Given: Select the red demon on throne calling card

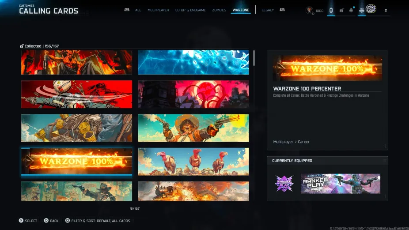Looking at the screenshot, I should tap(77, 62).
